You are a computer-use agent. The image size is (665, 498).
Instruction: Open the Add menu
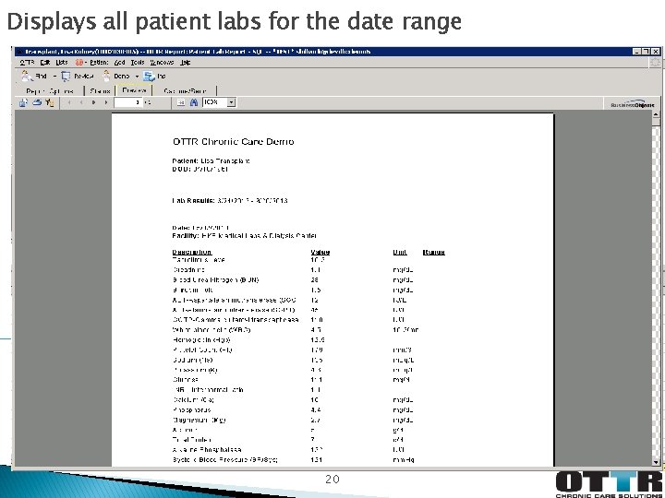tap(119, 63)
